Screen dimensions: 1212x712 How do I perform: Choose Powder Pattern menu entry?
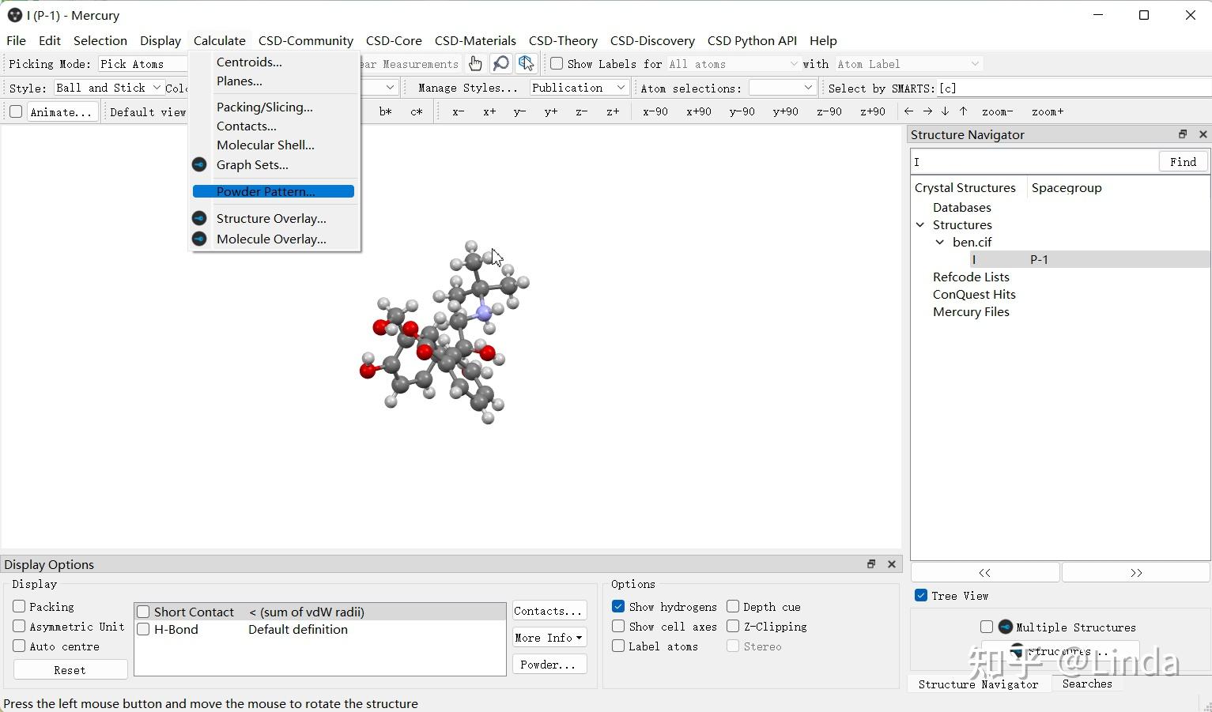(266, 191)
